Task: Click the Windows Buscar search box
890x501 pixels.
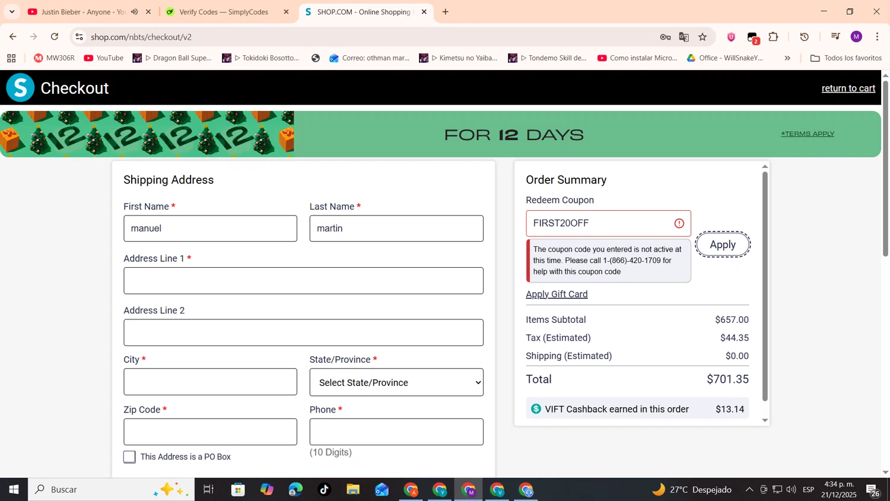Action: coord(112,490)
